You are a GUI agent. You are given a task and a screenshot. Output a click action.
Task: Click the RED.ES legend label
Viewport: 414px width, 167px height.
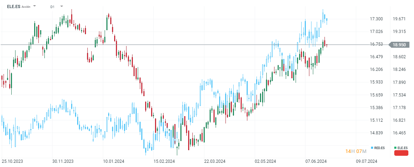point(379,148)
